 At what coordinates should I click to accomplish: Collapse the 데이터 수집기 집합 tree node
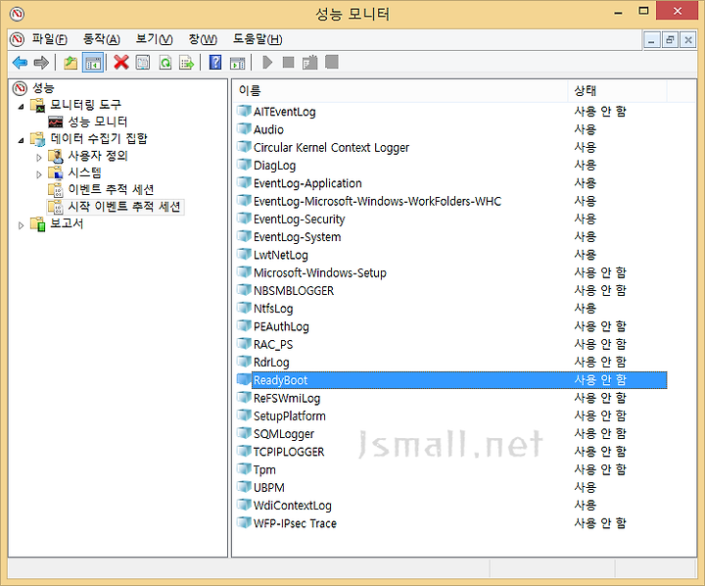(x=22, y=140)
